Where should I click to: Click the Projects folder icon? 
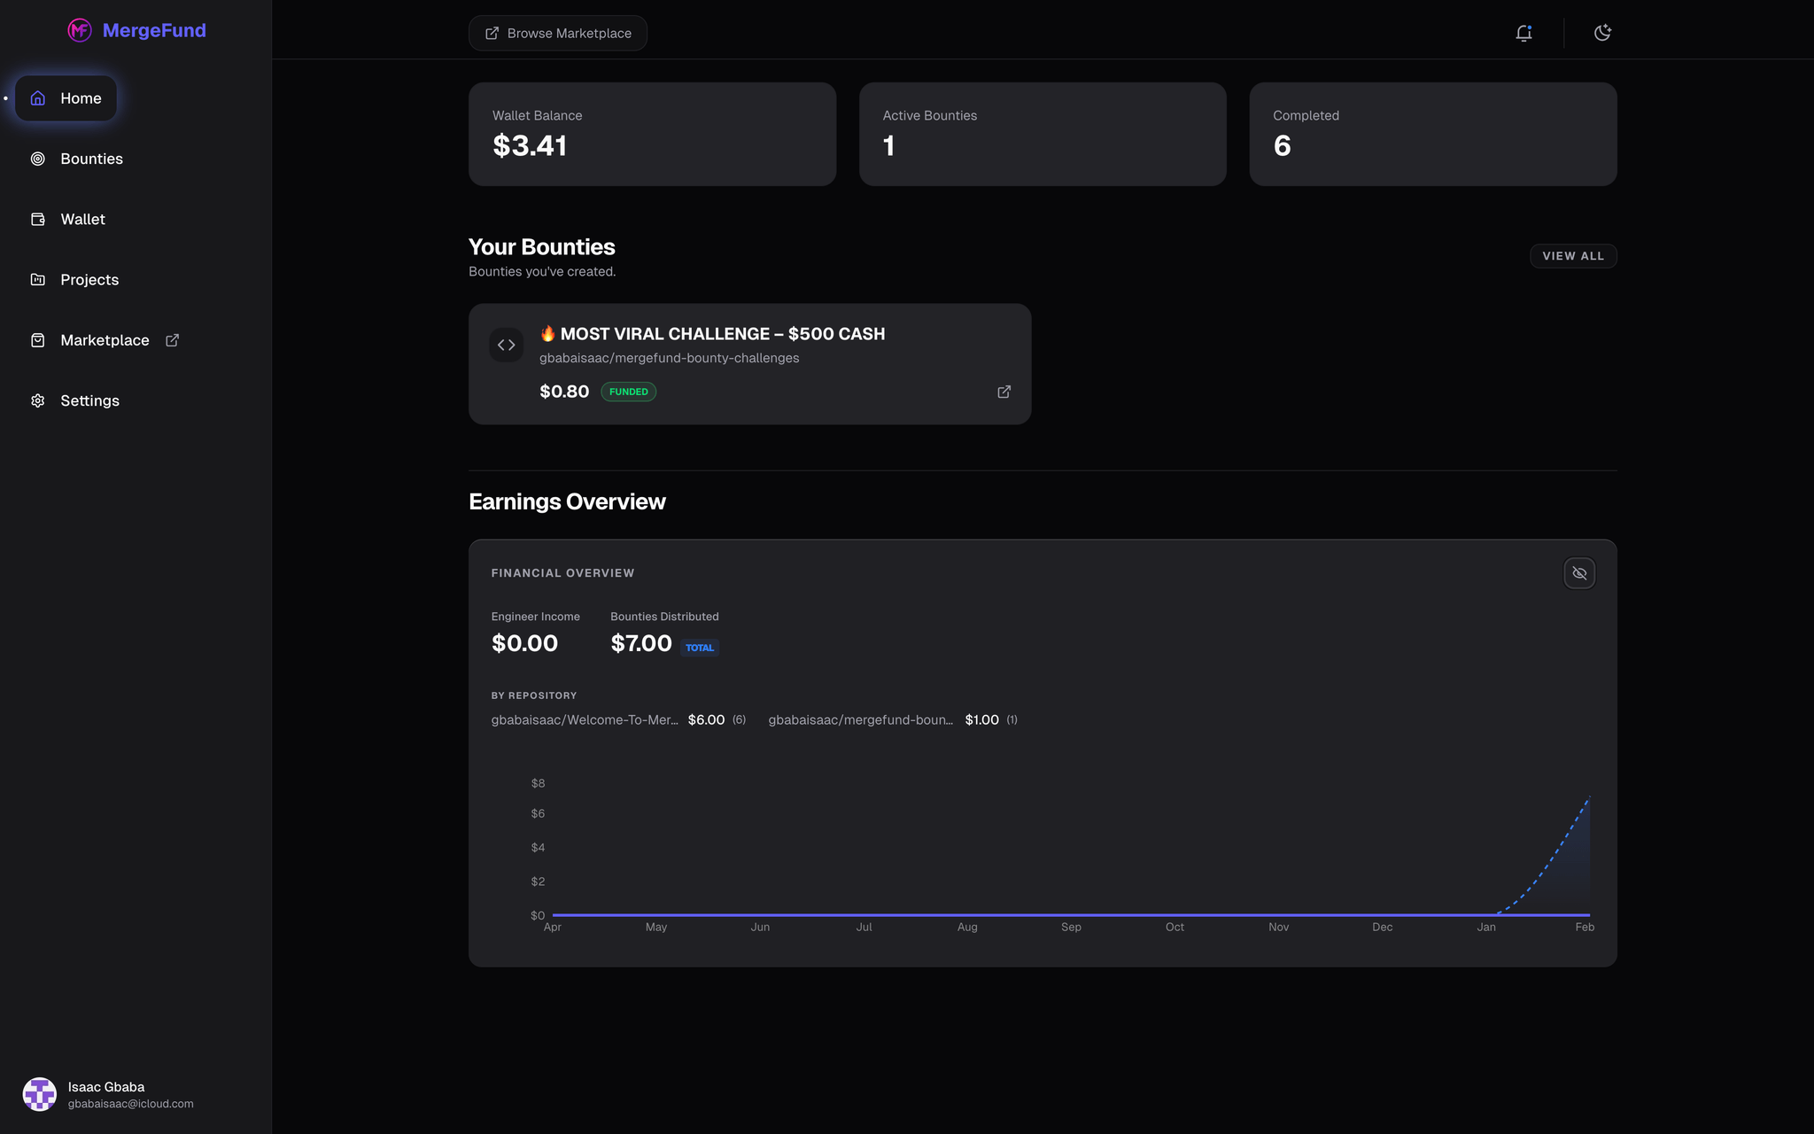(38, 279)
